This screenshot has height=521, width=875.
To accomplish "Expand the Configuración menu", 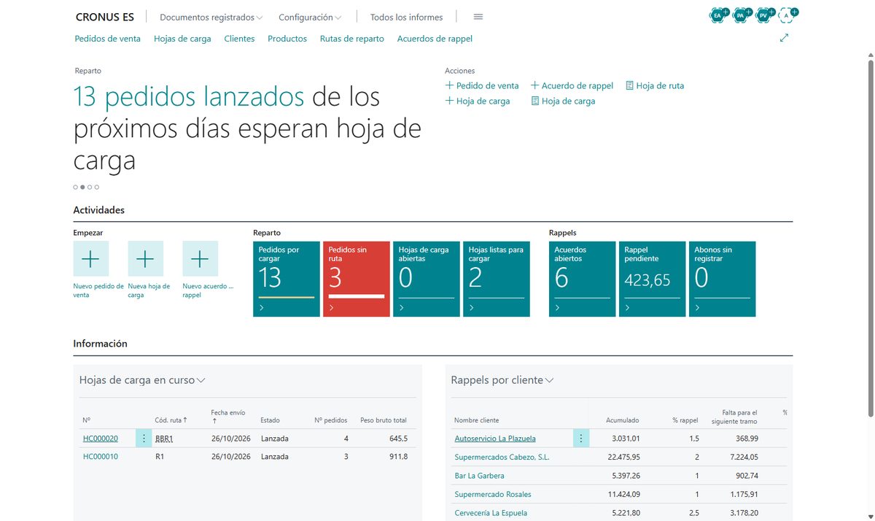I will [310, 17].
